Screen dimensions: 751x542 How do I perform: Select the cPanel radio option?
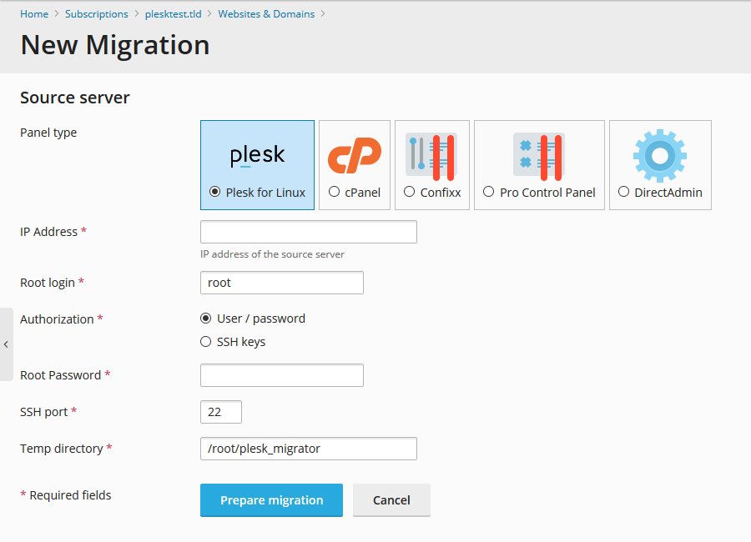(x=335, y=192)
